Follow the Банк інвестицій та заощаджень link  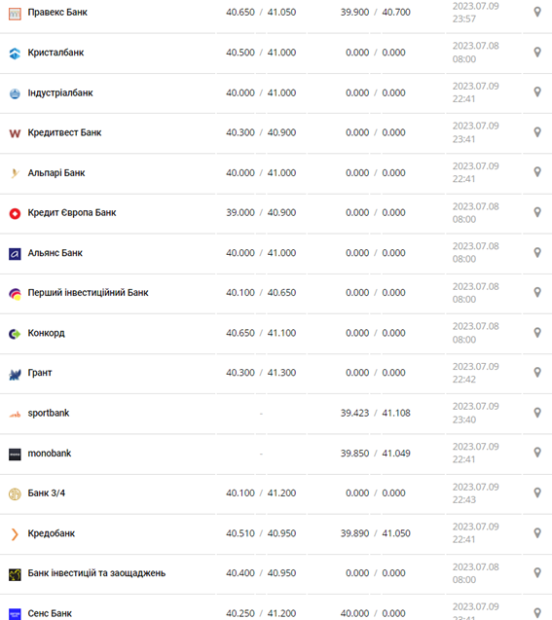pyautogui.click(x=96, y=573)
